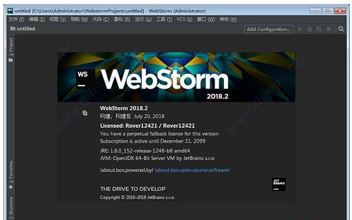The image size is (352, 220).
Task: Click THE DRIVE TO DEVELOP tagline
Action: pos(133,189)
